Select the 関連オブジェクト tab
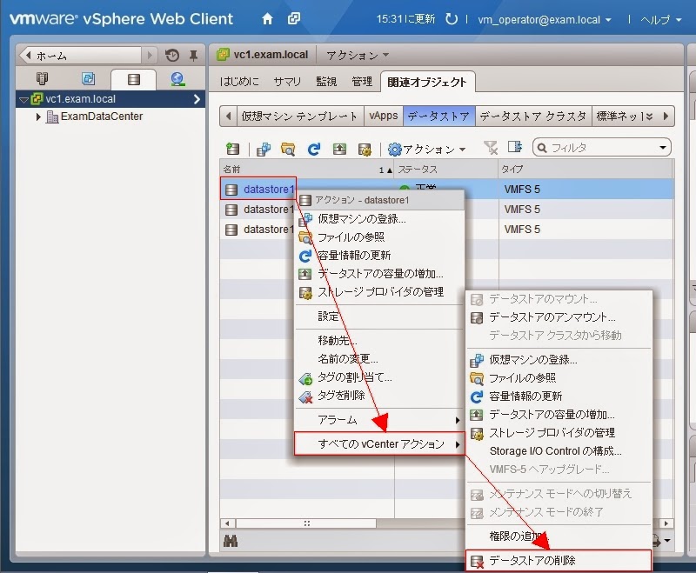This screenshot has width=696, height=573. click(x=427, y=82)
